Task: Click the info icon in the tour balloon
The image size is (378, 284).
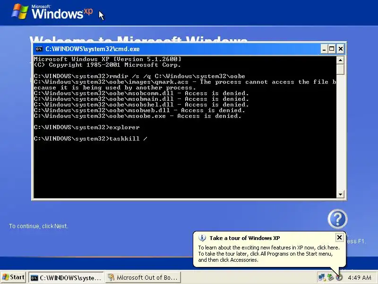Action: [202, 238]
